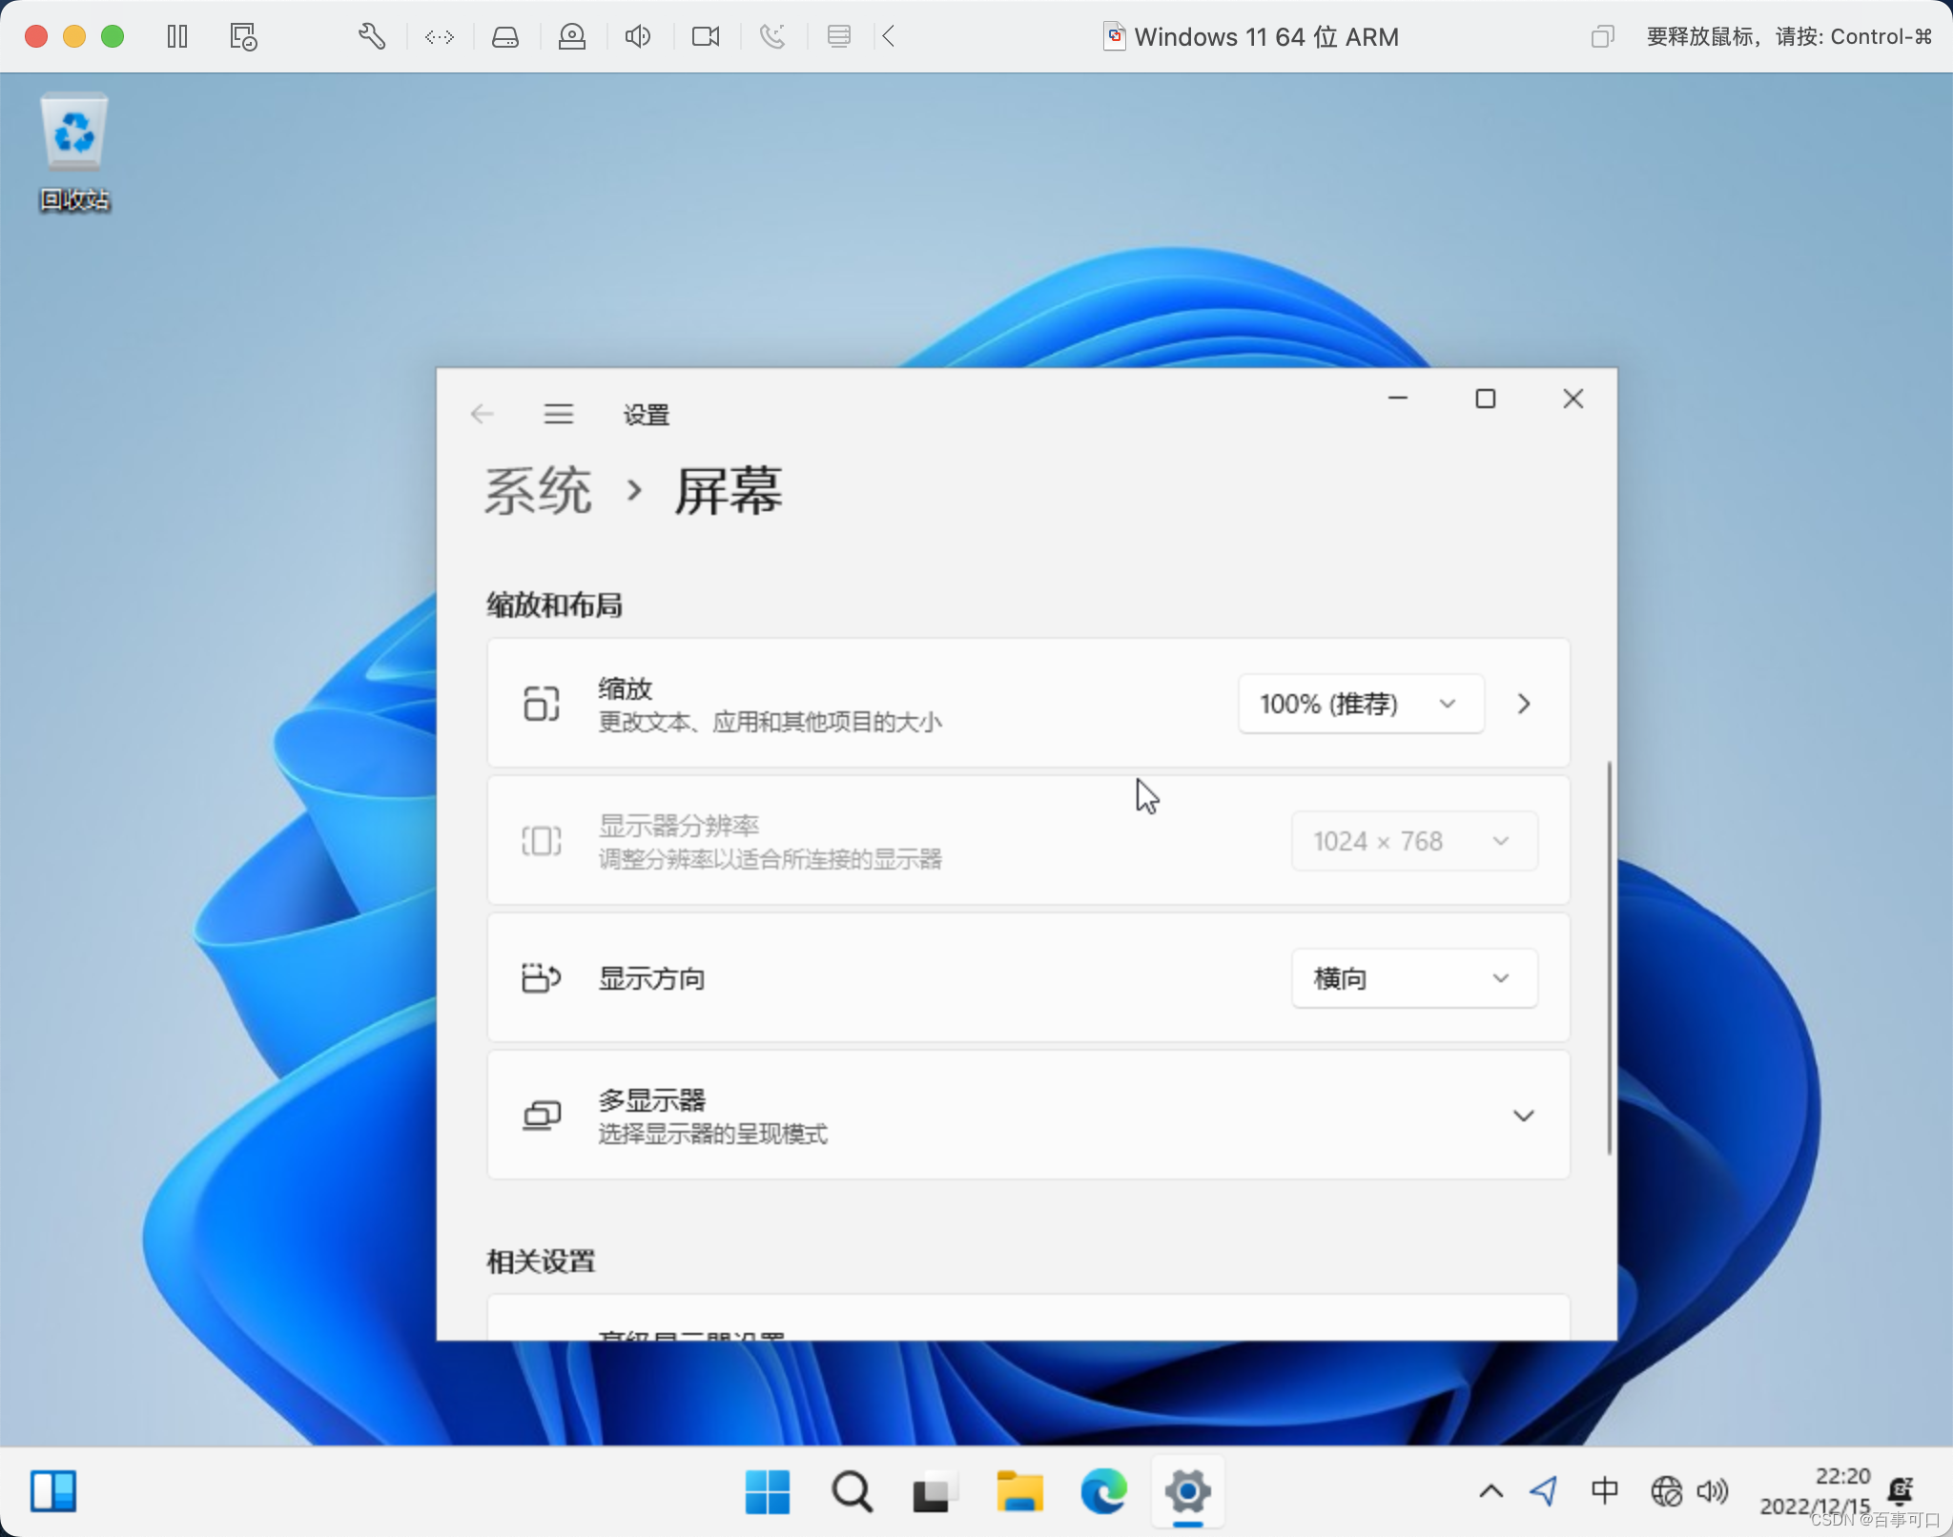Image resolution: width=1953 pixels, height=1537 pixels.
Task: Open the scale 100% dropdown
Action: (x=1361, y=704)
